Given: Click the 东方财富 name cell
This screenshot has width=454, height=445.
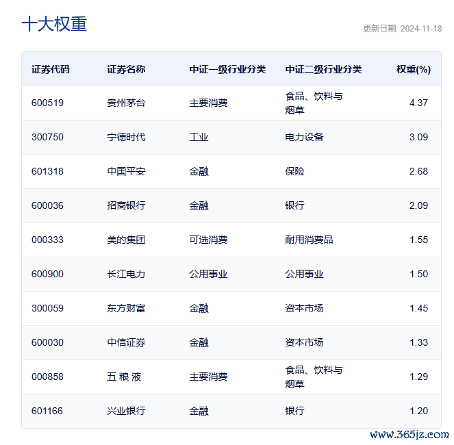Looking at the screenshot, I should (126, 308).
